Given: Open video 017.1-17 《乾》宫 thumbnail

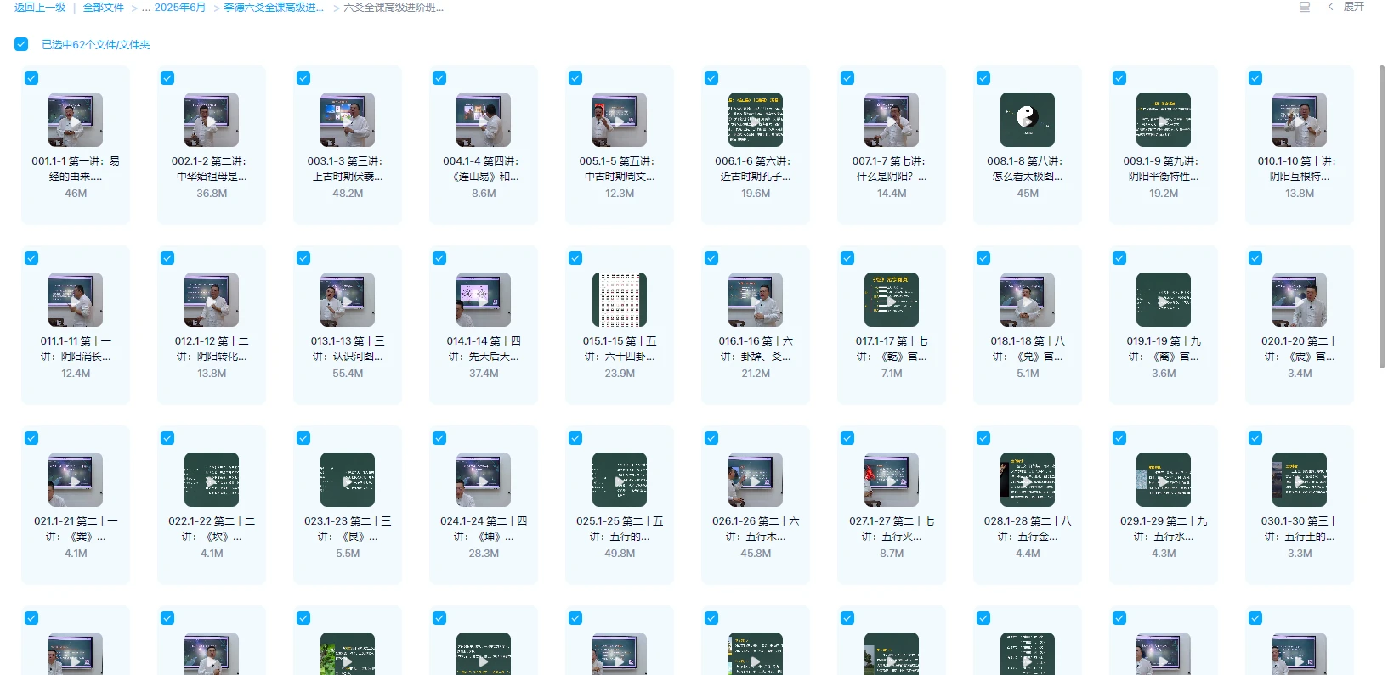Looking at the screenshot, I should coord(891,300).
